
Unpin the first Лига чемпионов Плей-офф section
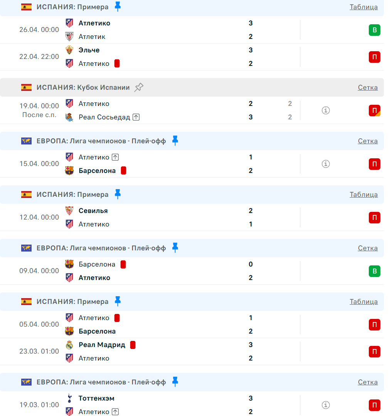pyautogui.click(x=175, y=141)
